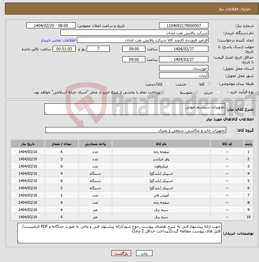Select row 2 item پاور میکسر
The image size is (259, 262).
click(161, 159)
